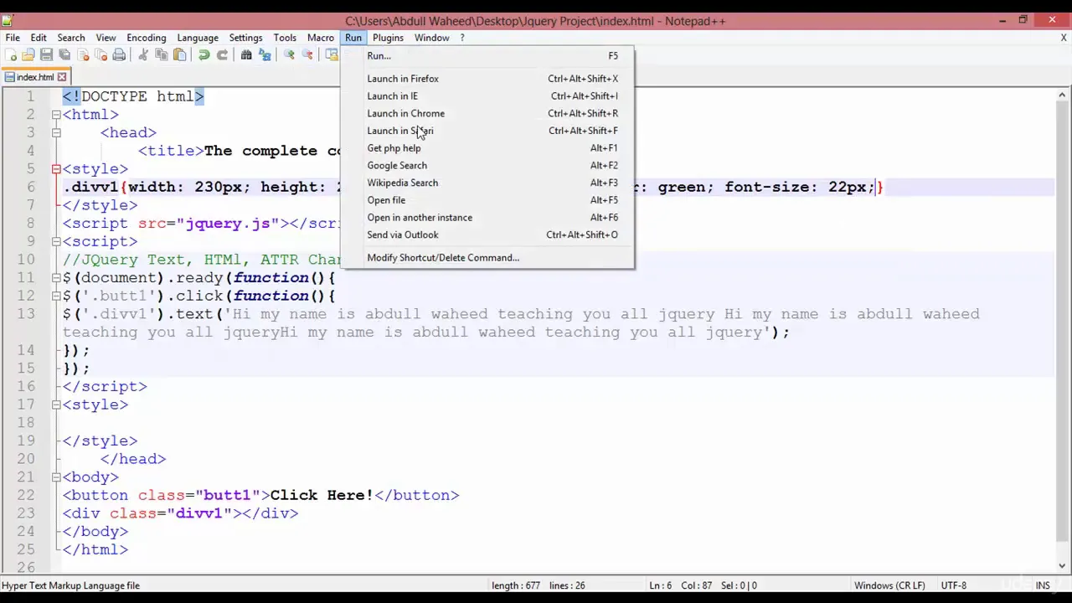Open the Edit menu
Screen dimensions: 1072x603
pos(39,38)
